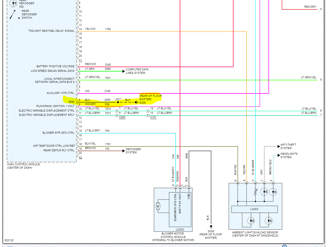Click the rear defogger indicator LED symbol
The height and width of the screenshot is (247, 328).
(13, 3)
